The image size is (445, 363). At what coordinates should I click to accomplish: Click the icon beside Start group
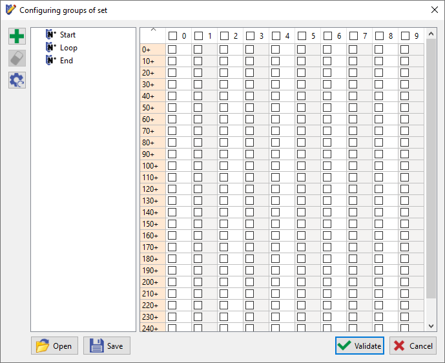(x=51, y=35)
